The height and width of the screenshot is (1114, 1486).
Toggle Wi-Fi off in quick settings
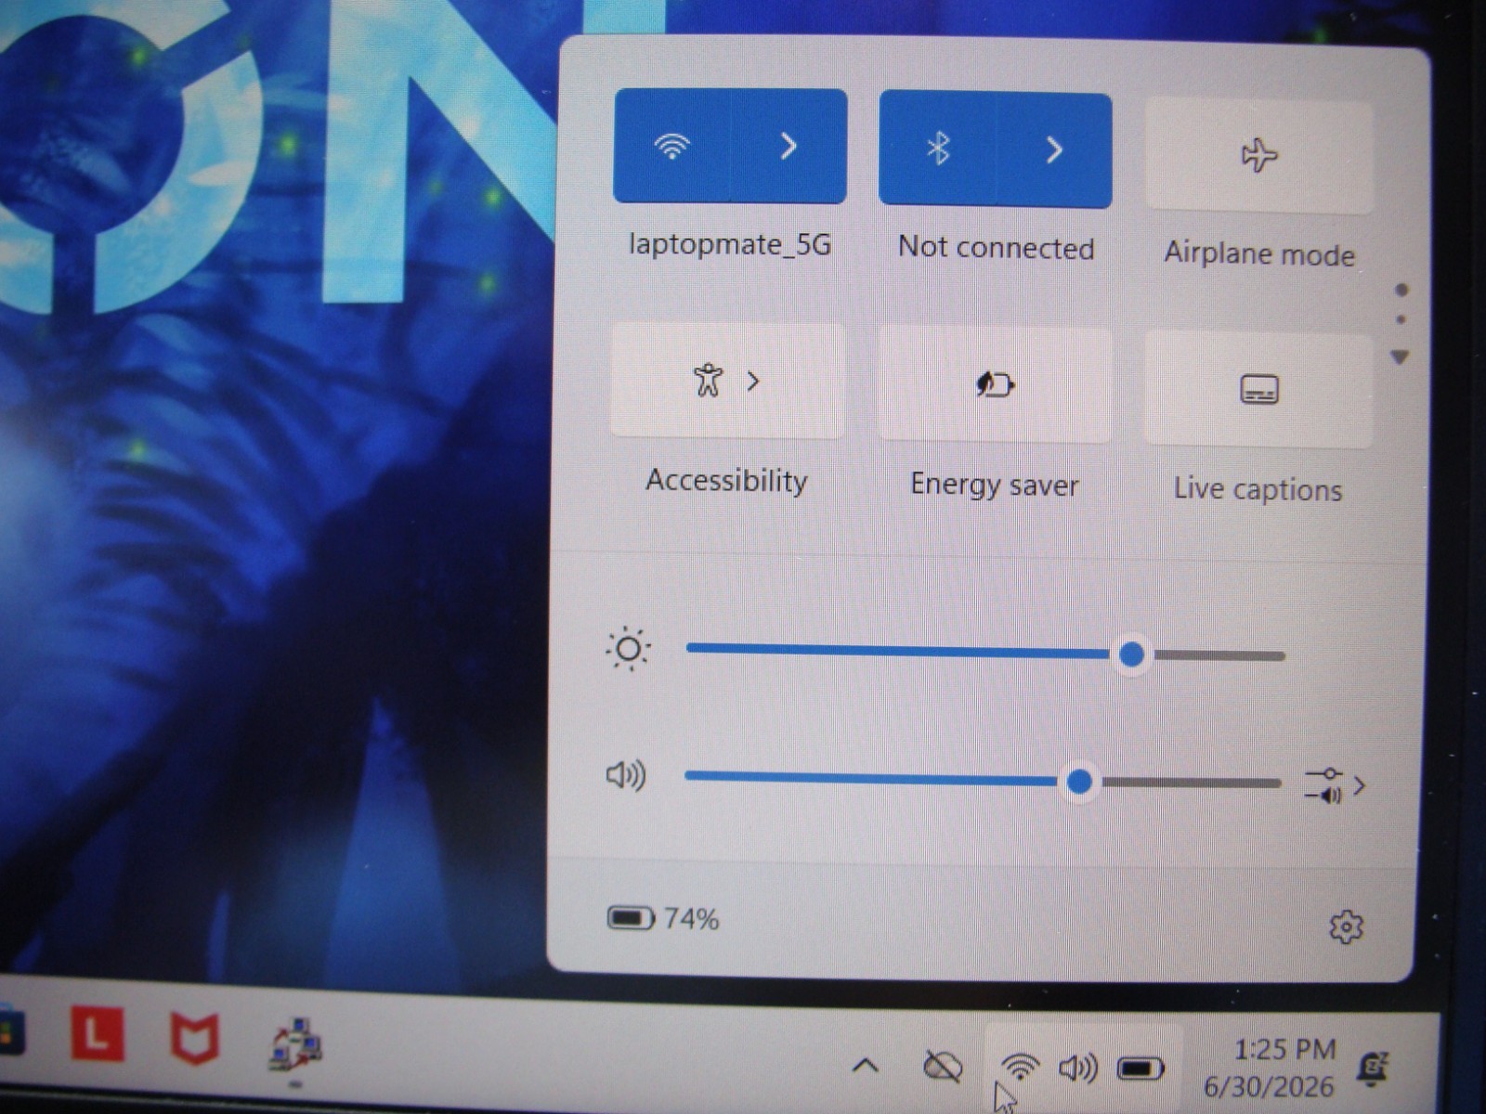pyautogui.click(x=672, y=146)
